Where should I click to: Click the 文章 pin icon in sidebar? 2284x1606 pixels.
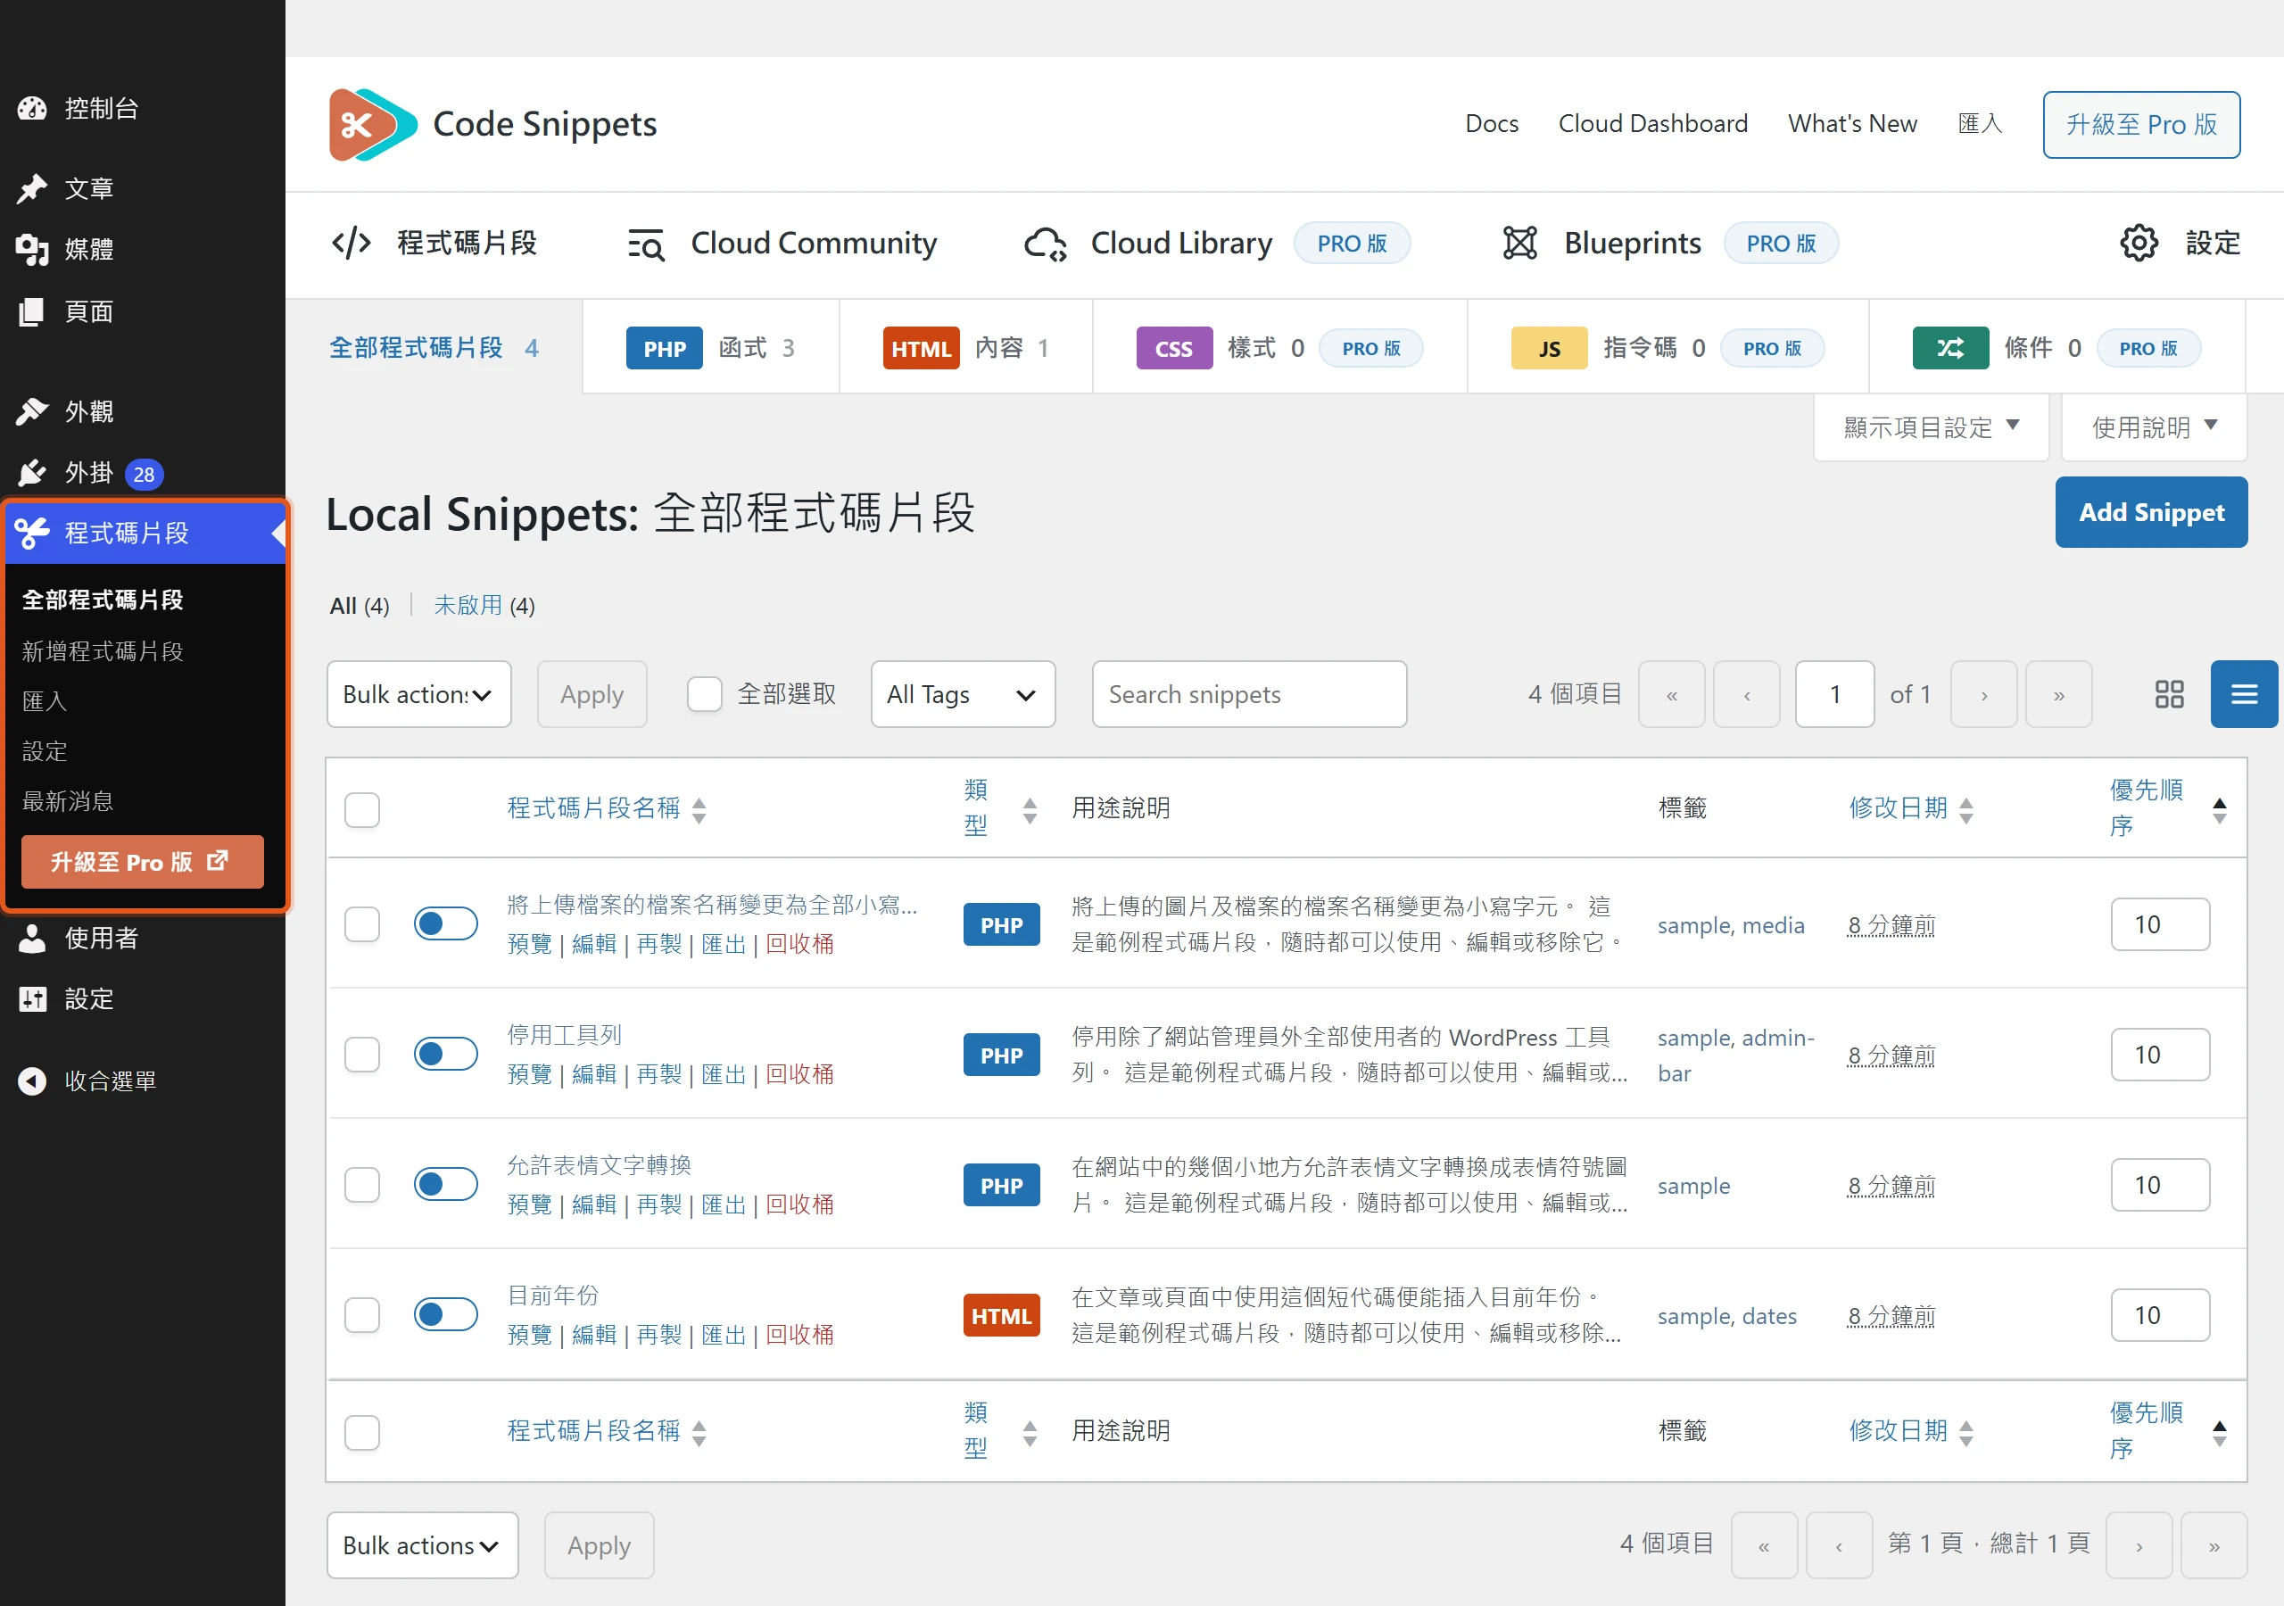[x=32, y=188]
